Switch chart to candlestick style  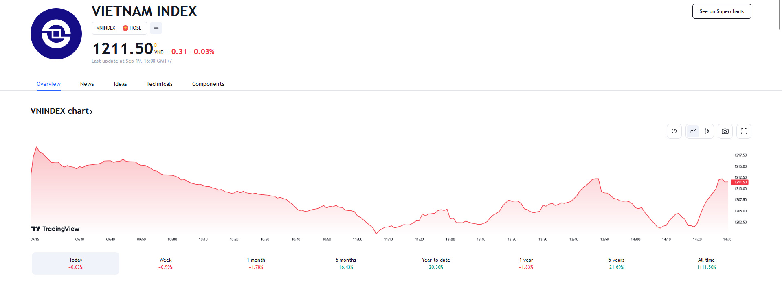(707, 131)
